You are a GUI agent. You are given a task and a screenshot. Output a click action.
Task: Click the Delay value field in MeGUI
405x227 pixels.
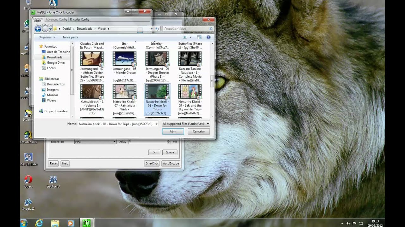click(147, 142)
